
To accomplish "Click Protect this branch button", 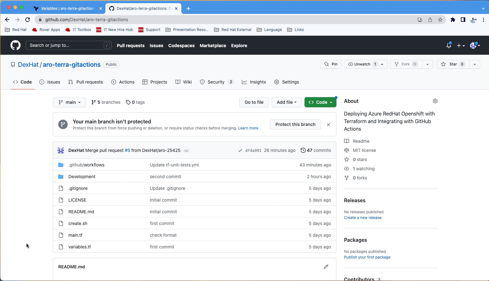I will coord(295,124).
